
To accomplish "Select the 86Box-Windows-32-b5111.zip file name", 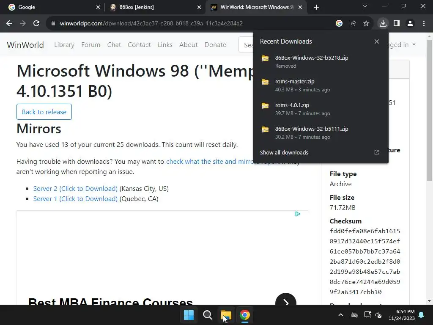I will 312,129.
